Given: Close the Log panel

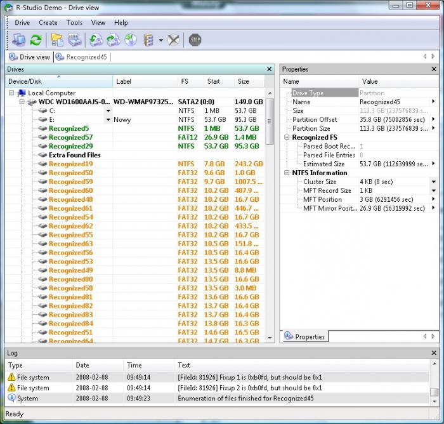Looking at the screenshot, I should (434, 353).
